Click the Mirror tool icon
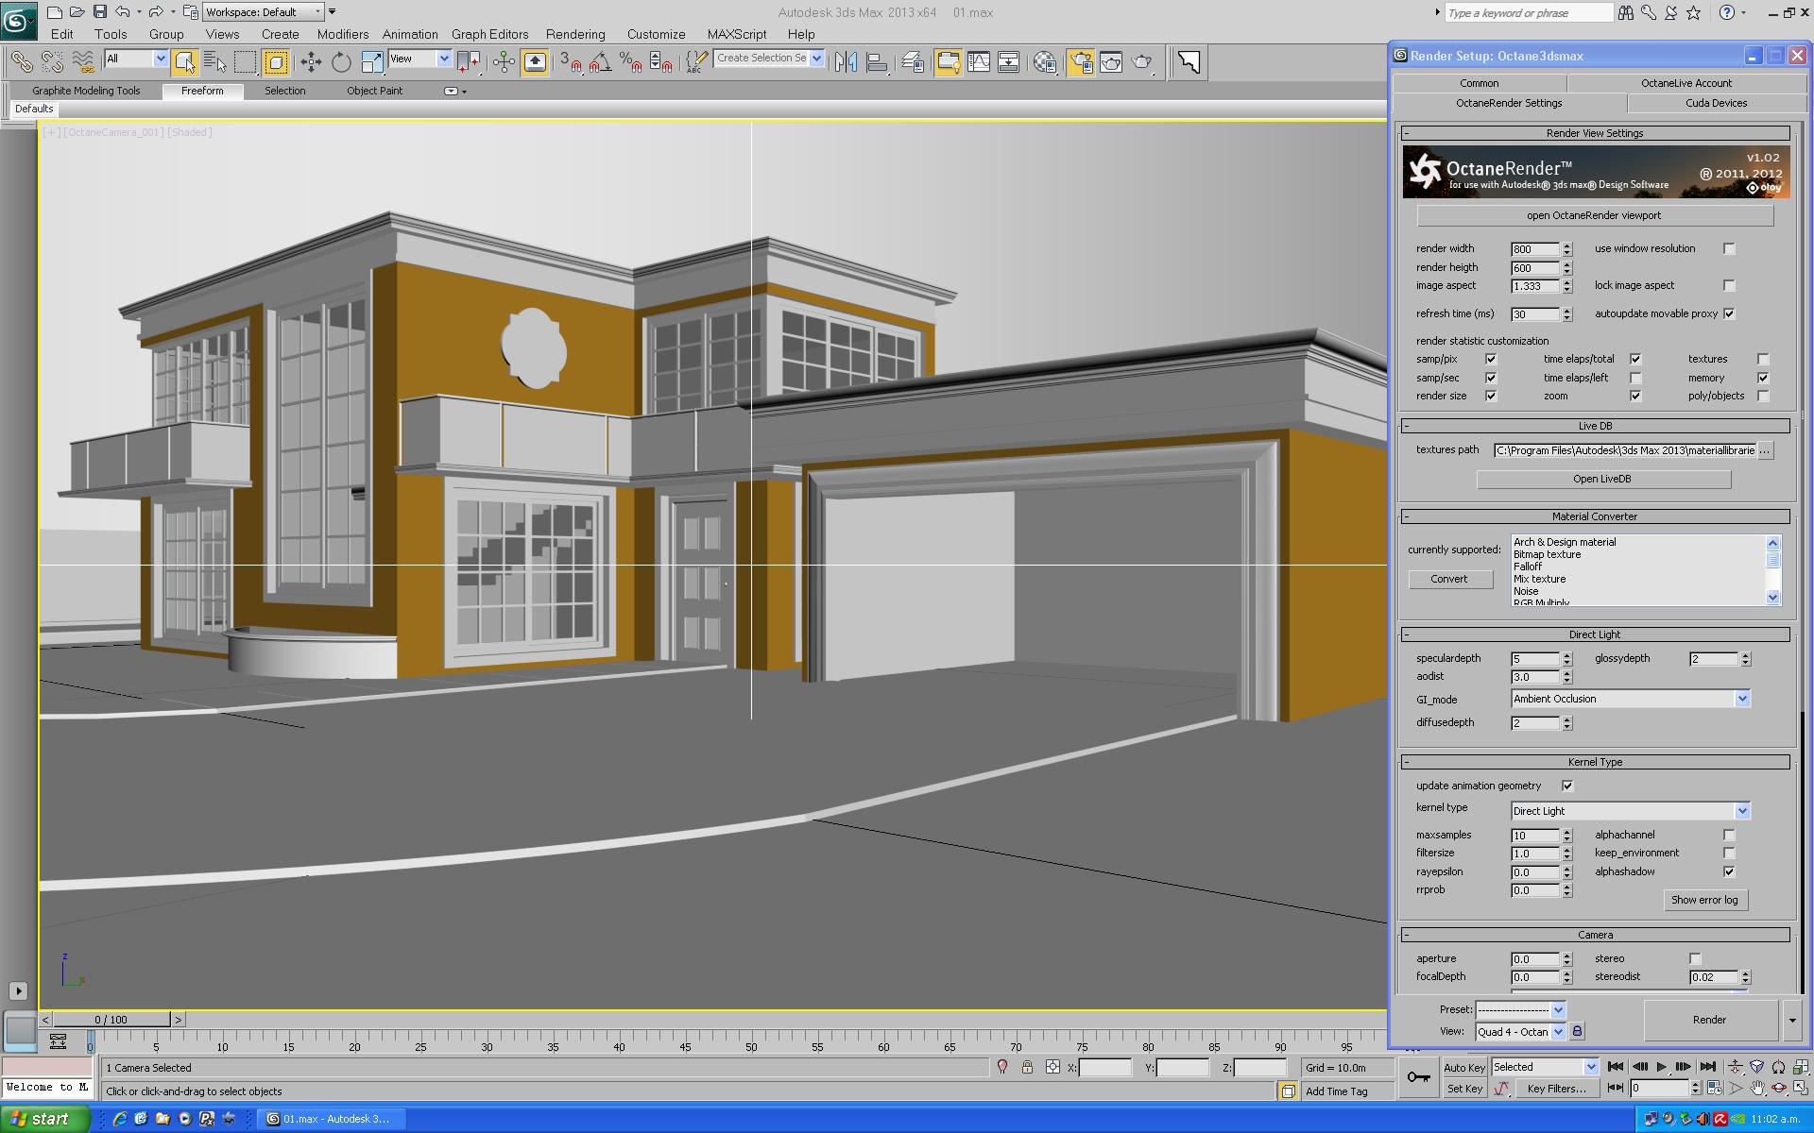 pos(846,62)
